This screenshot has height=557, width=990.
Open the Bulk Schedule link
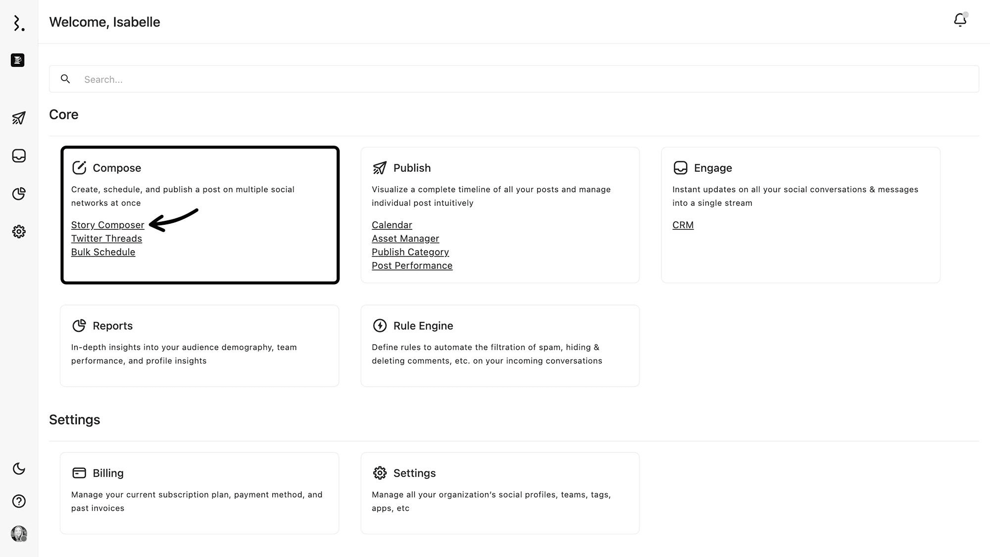103,252
